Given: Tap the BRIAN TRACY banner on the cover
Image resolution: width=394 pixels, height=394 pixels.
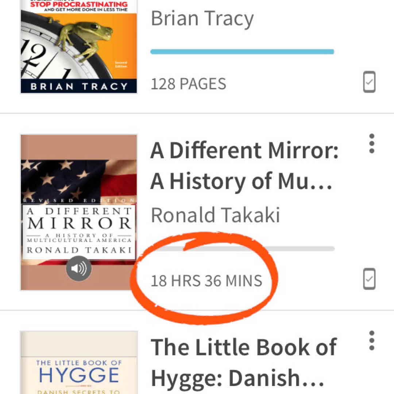Looking at the screenshot, I should coord(79,87).
